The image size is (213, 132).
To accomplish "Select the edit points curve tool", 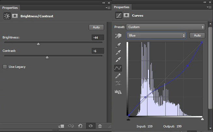I will click(x=118, y=68).
